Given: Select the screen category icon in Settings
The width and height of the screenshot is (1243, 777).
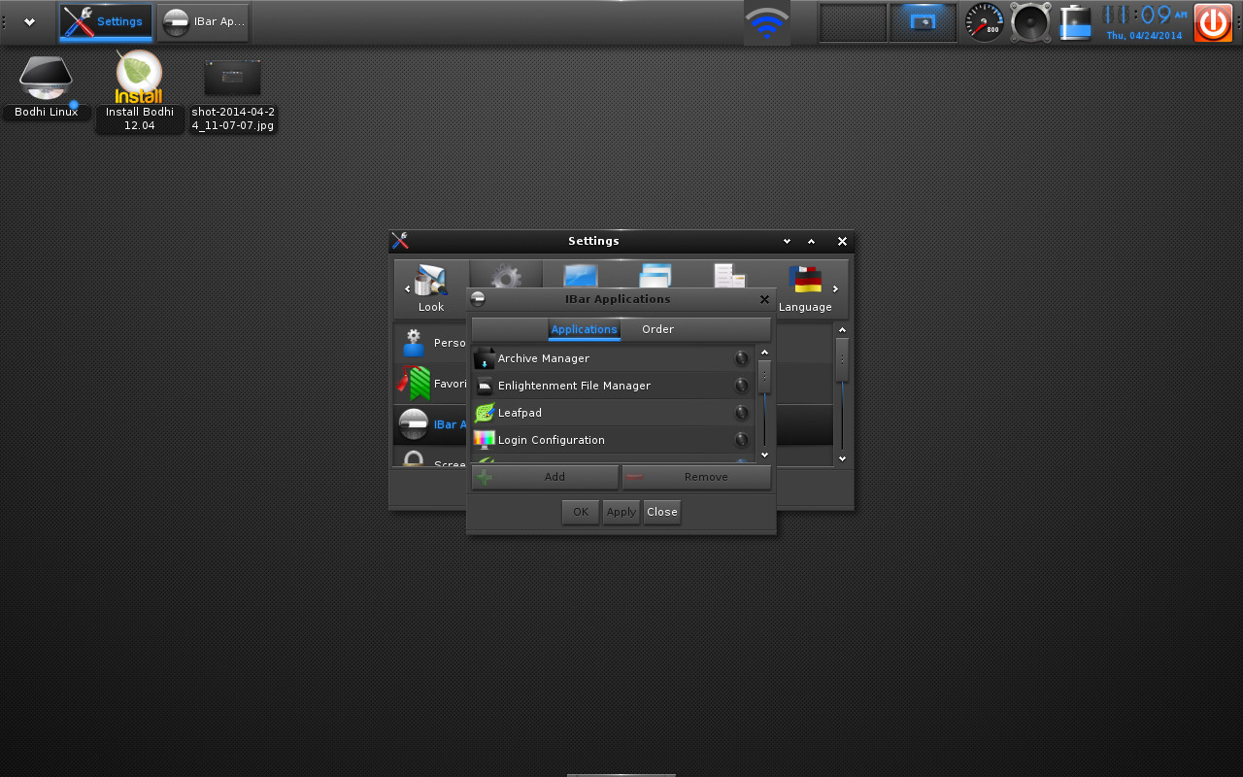Looking at the screenshot, I should 581,277.
